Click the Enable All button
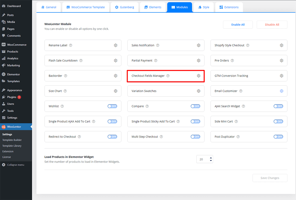 238,25
